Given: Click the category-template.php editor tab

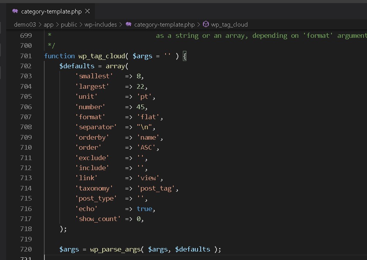Looking at the screenshot, I should [51, 12].
